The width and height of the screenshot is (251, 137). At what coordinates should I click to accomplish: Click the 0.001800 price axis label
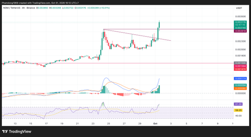(240, 56)
